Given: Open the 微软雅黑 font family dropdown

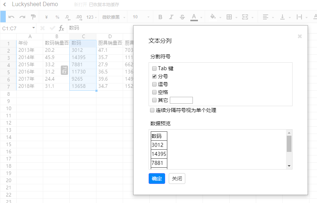Looking at the screenshot, I should pos(114,17).
